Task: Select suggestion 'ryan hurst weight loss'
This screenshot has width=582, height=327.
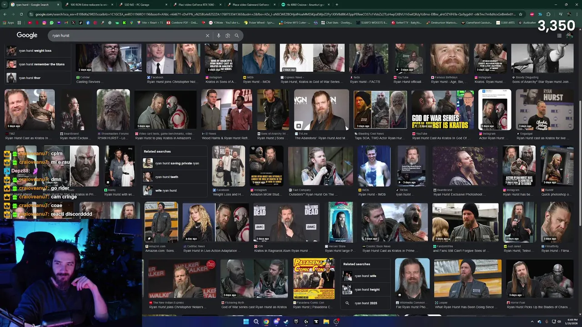Action: 37,50
